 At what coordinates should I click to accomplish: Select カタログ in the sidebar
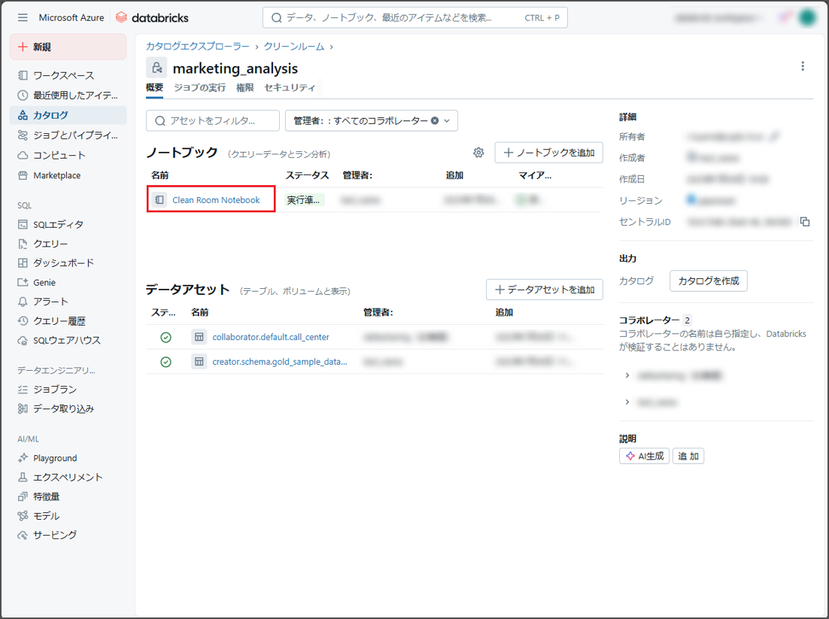click(x=68, y=115)
